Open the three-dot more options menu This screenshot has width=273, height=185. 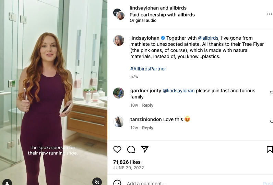click(269, 14)
